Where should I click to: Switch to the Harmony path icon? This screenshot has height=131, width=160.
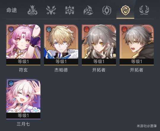coord(88,10)
